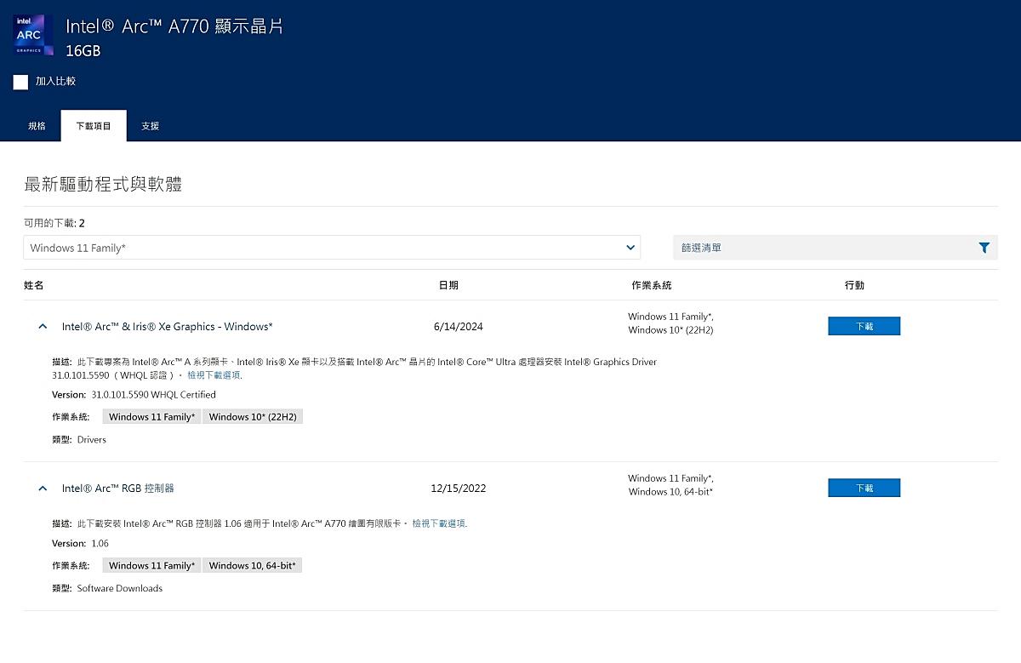The width and height of the screenshot is (1021, 663).
Task: Collapse the Intel Arc & Iris Xe Graphics row
Action: pyautogui.click(x=43, y=327)
